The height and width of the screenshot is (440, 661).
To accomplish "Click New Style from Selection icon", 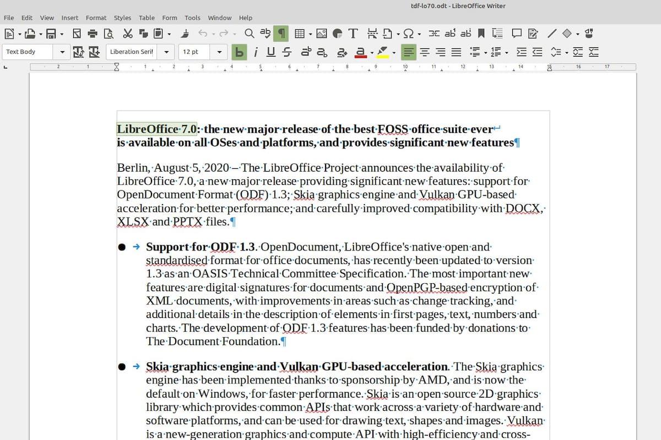I will pos(94,52).
